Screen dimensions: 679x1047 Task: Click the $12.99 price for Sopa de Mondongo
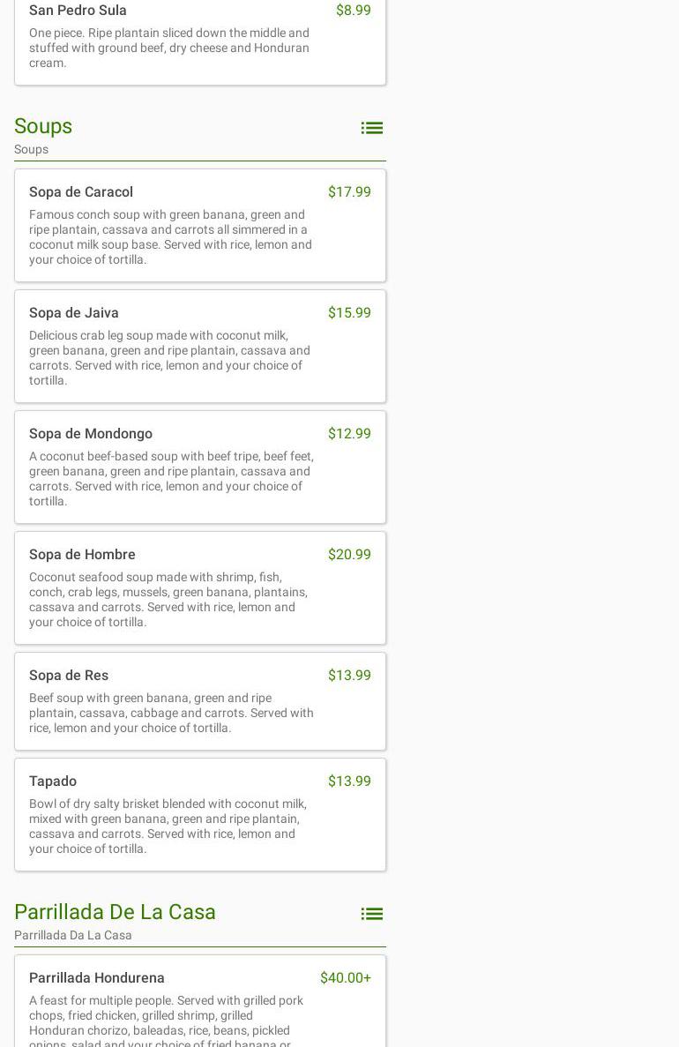(x=349, y=434)
